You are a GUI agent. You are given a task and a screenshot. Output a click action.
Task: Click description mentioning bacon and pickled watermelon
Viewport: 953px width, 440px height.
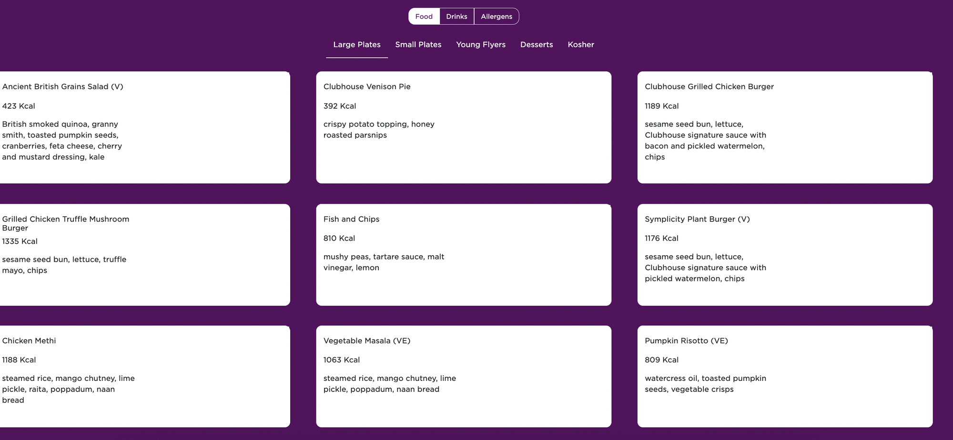point(705,140)
